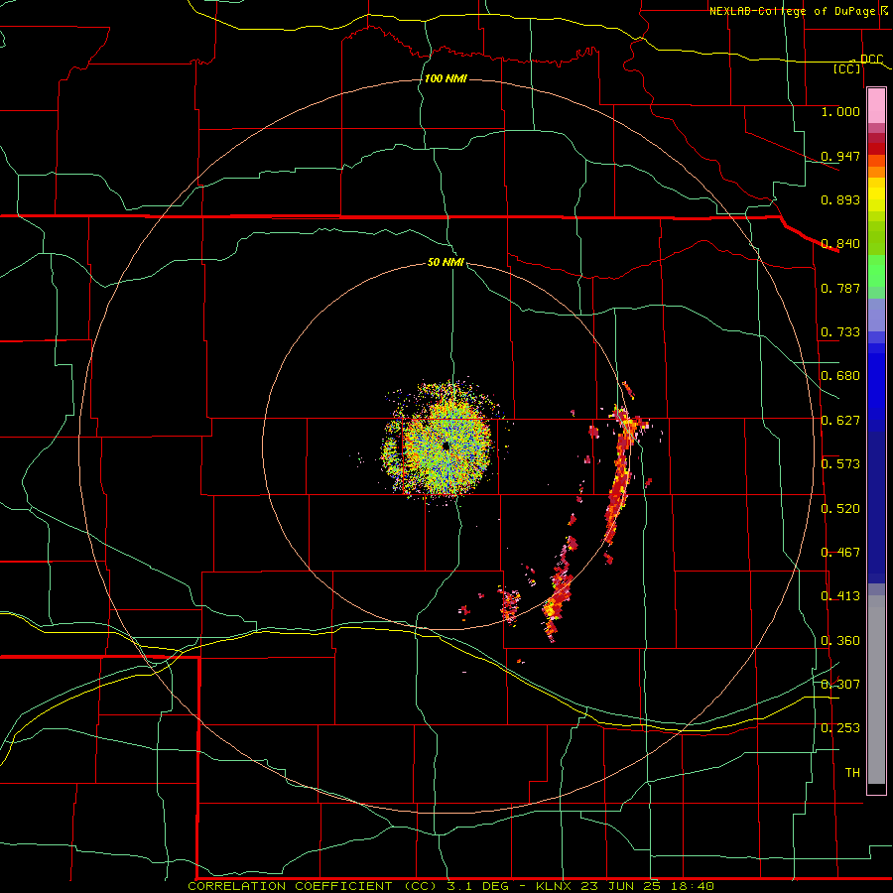Click the yellow-orange storm core in the southeast band

(x=551, y=609)
